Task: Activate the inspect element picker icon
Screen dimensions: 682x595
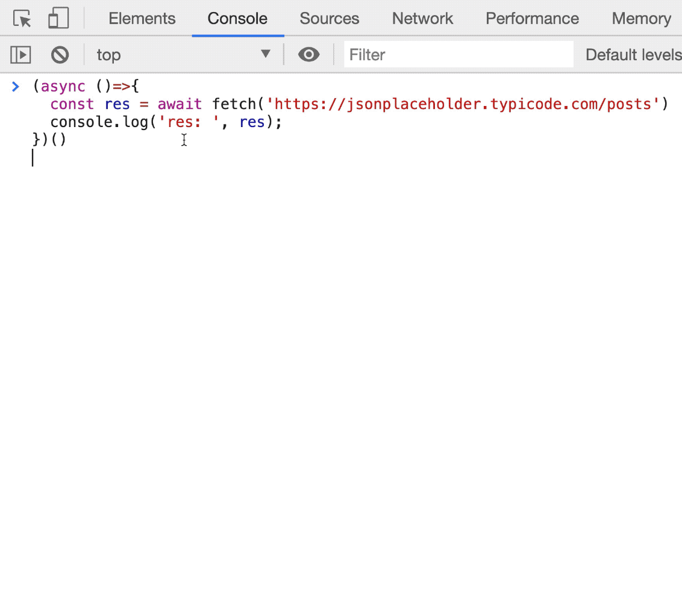Action: [x=22, y=19]
